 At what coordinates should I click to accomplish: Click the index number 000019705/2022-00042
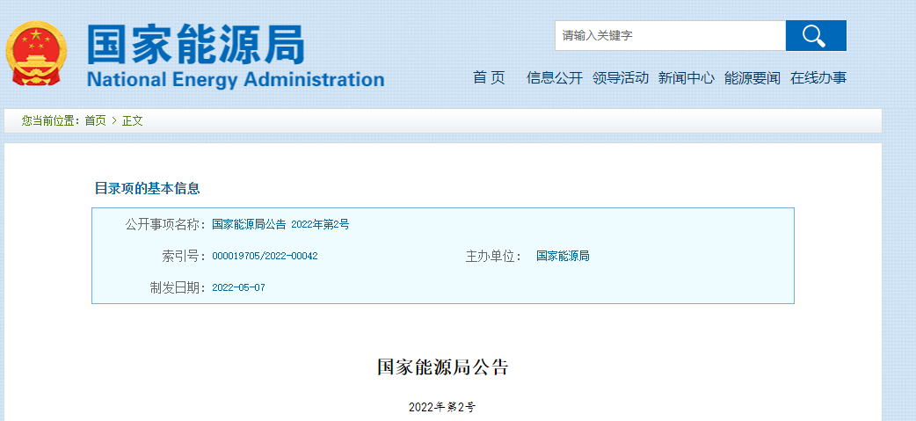pos(265,257)
